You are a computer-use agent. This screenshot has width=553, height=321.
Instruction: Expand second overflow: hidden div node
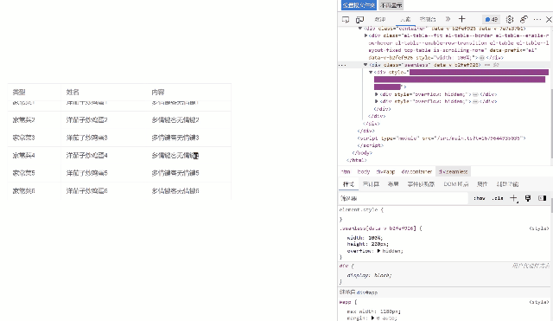377,101
